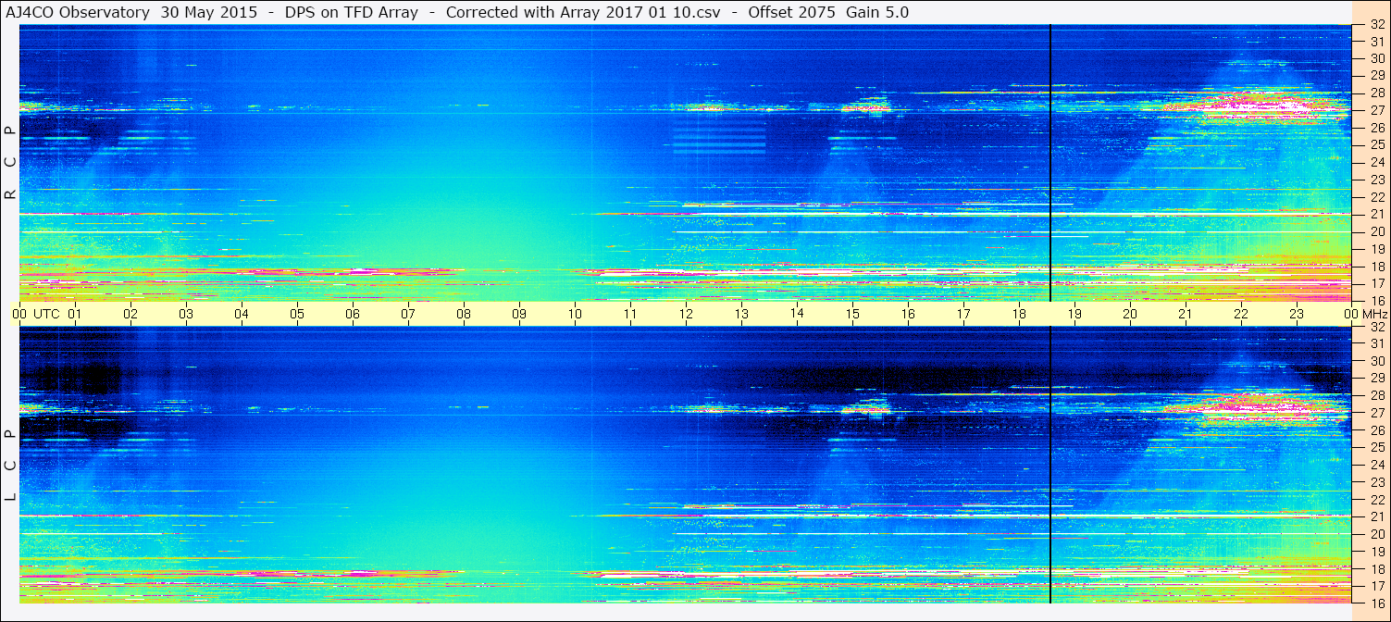Viewport: 1391px width, 622px height.
Task: Click the black vertical marker in LCP panel
Action: coord(1050,465)
